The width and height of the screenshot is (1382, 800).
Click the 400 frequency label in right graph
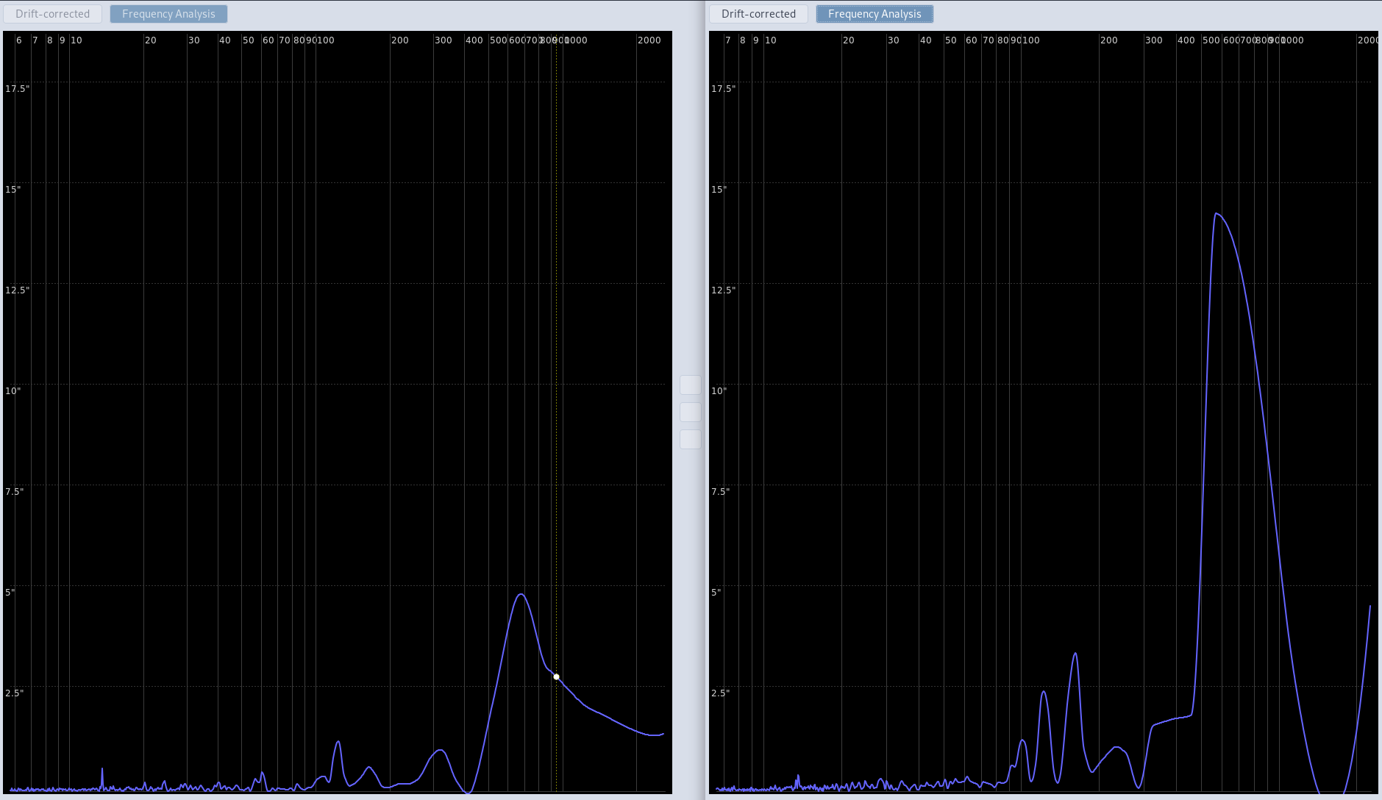point(1186,40)
